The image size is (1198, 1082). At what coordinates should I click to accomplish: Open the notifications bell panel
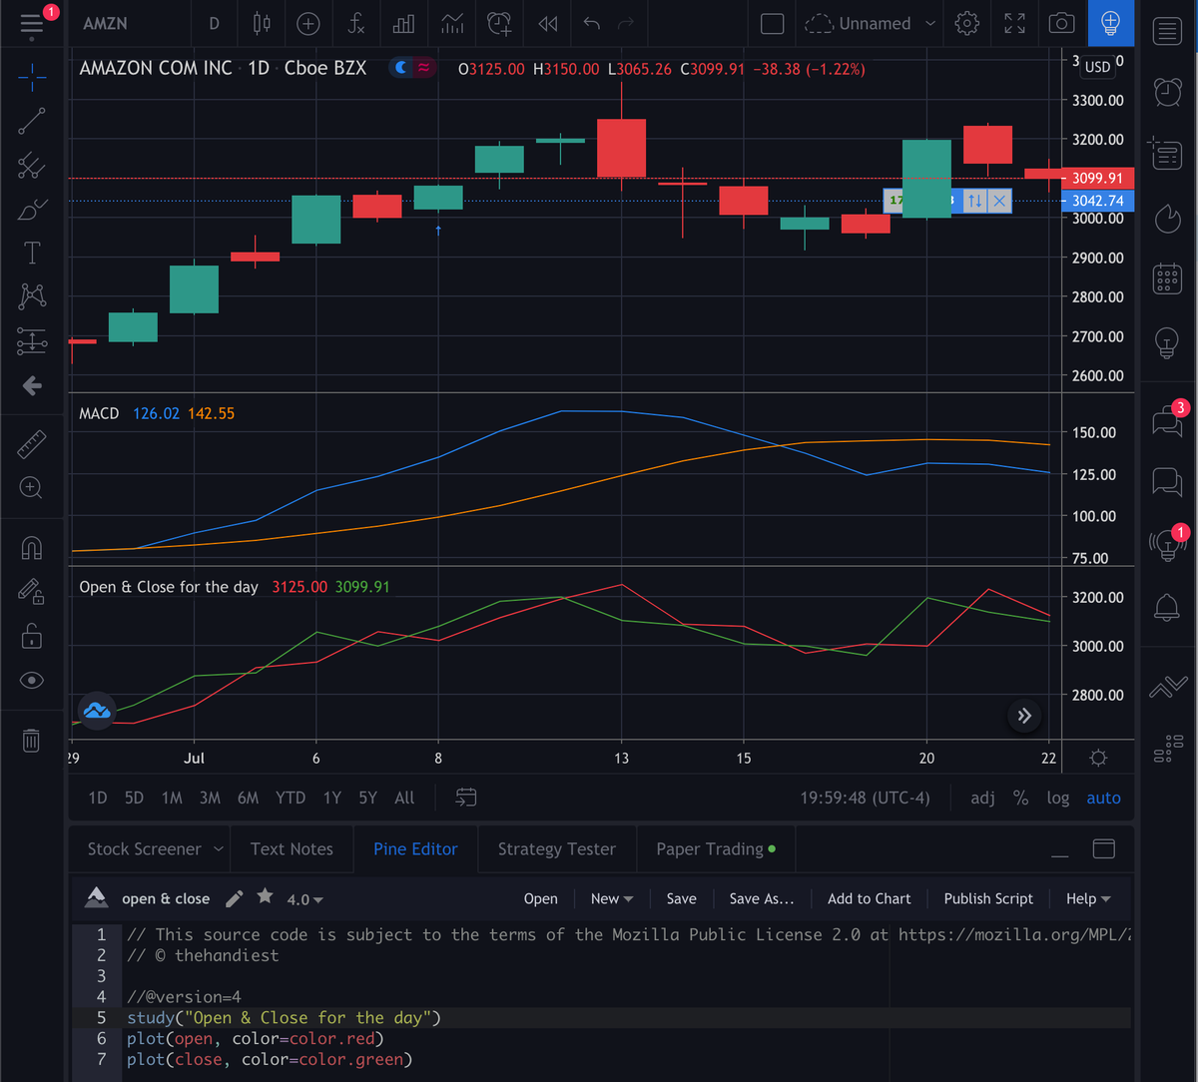(1167, 606)
